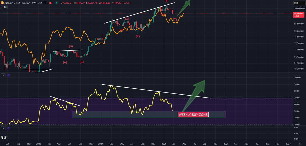Screen dimensions: 306x146
Task: Click the 53,000.00 price axis label
Action: [x=299, y=31]
